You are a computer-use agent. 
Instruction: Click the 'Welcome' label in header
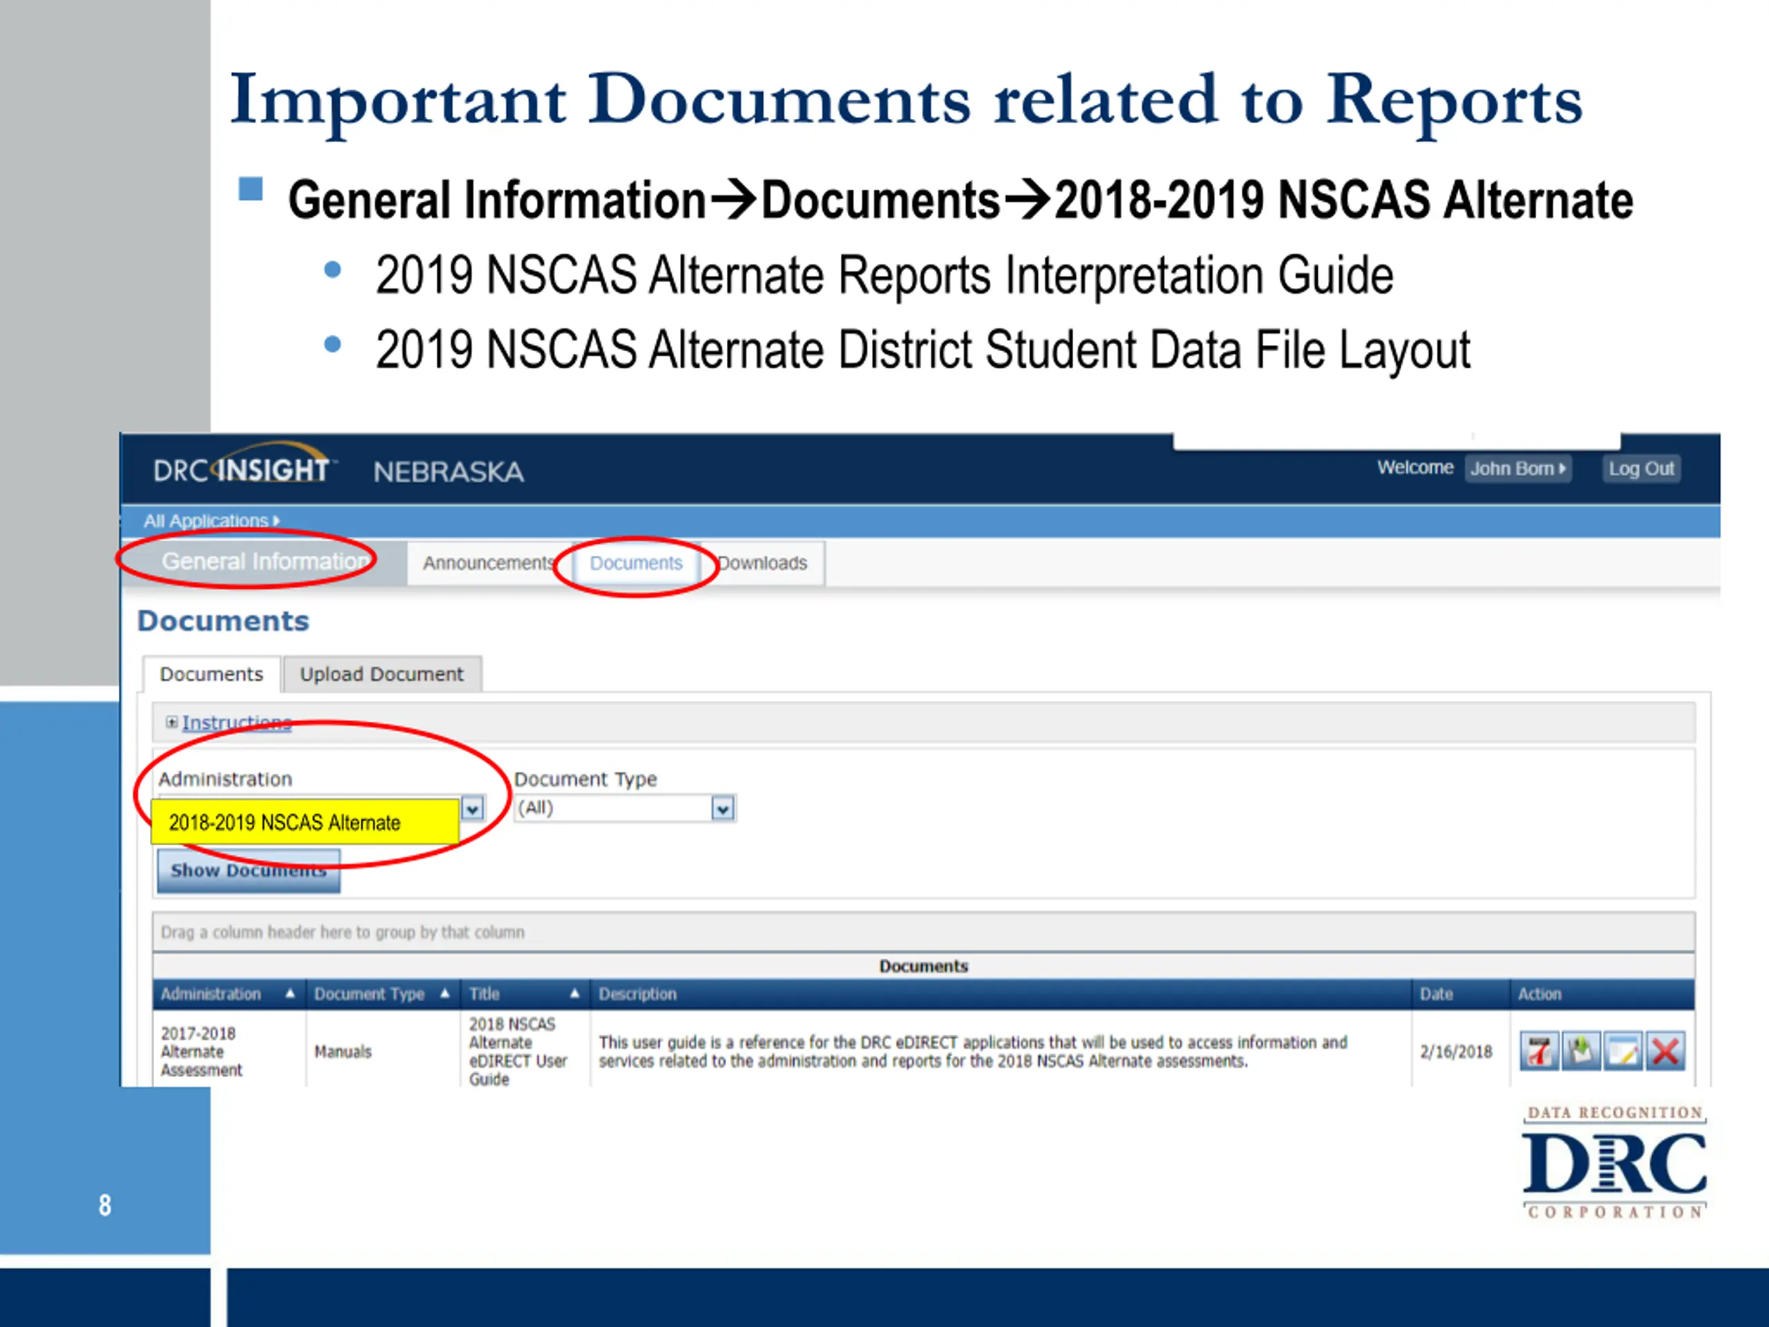[1415, 468]
